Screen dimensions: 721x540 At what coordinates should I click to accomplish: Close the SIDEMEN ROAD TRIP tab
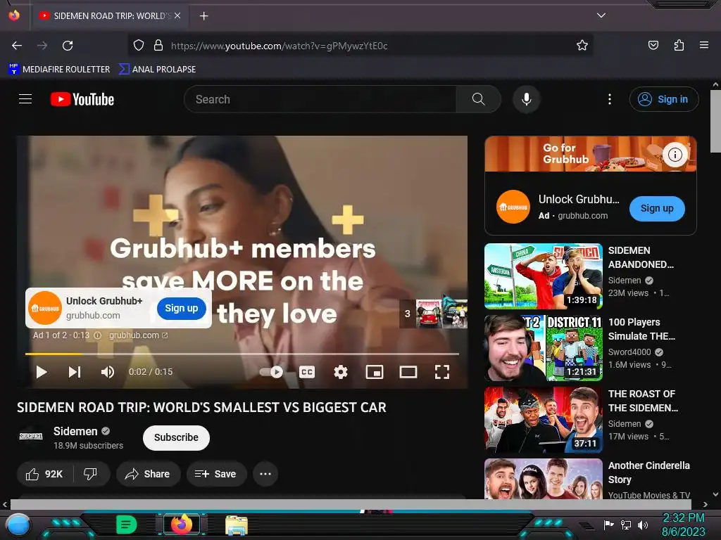(x=177, y=15)
